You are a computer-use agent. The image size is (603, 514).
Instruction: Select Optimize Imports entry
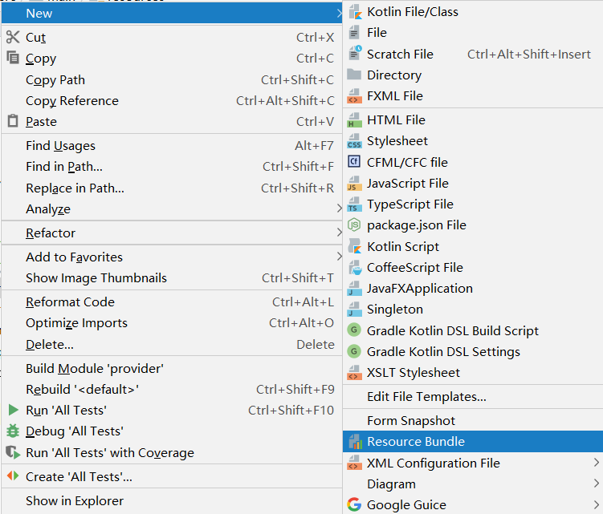172,322
